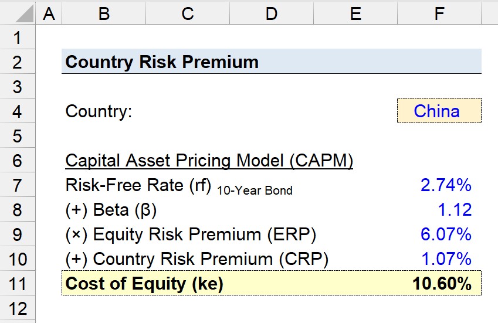
Task: Select column B header
Action: pos(104,13)
